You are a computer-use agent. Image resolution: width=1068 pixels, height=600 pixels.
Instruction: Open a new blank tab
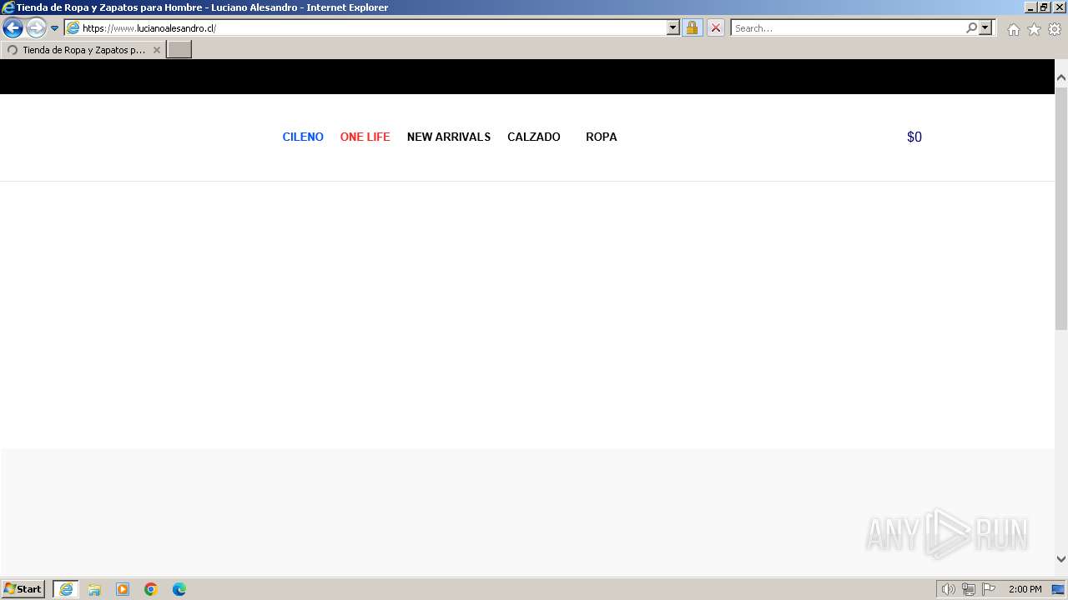[x=179, y=50]
